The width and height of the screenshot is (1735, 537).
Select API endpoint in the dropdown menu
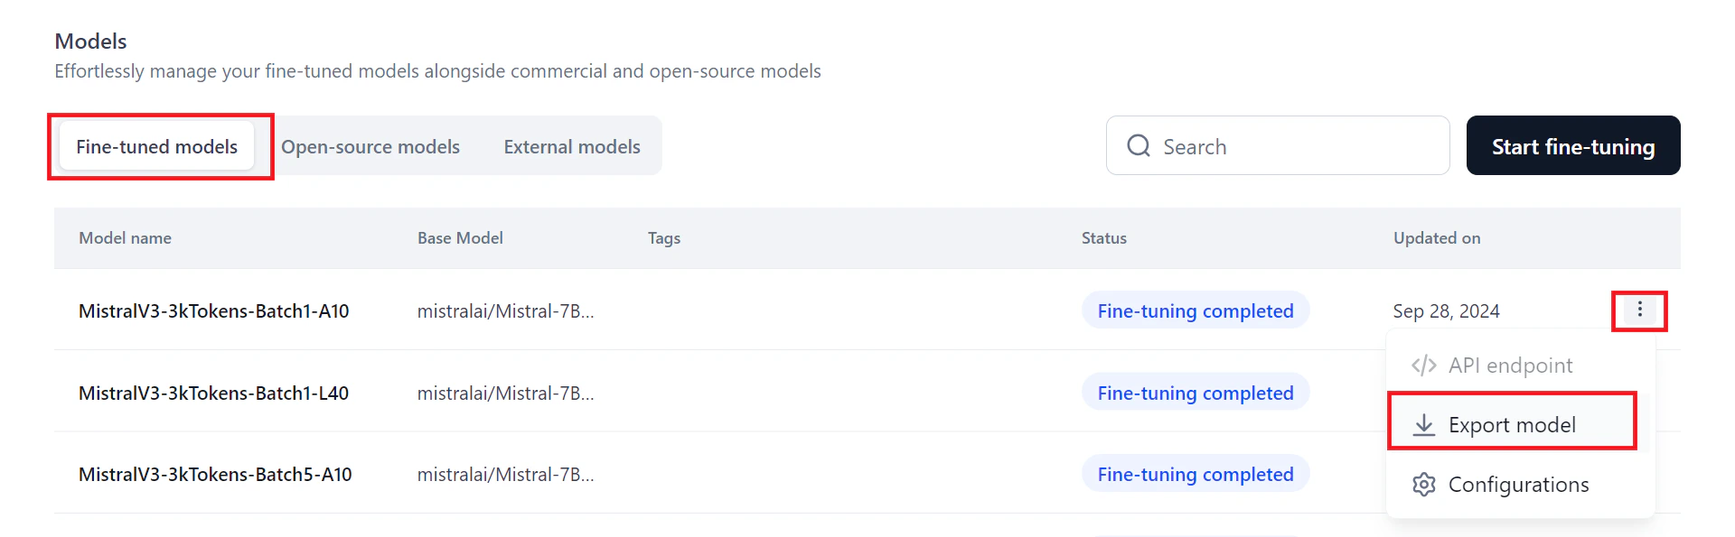tap(1510, 366)
